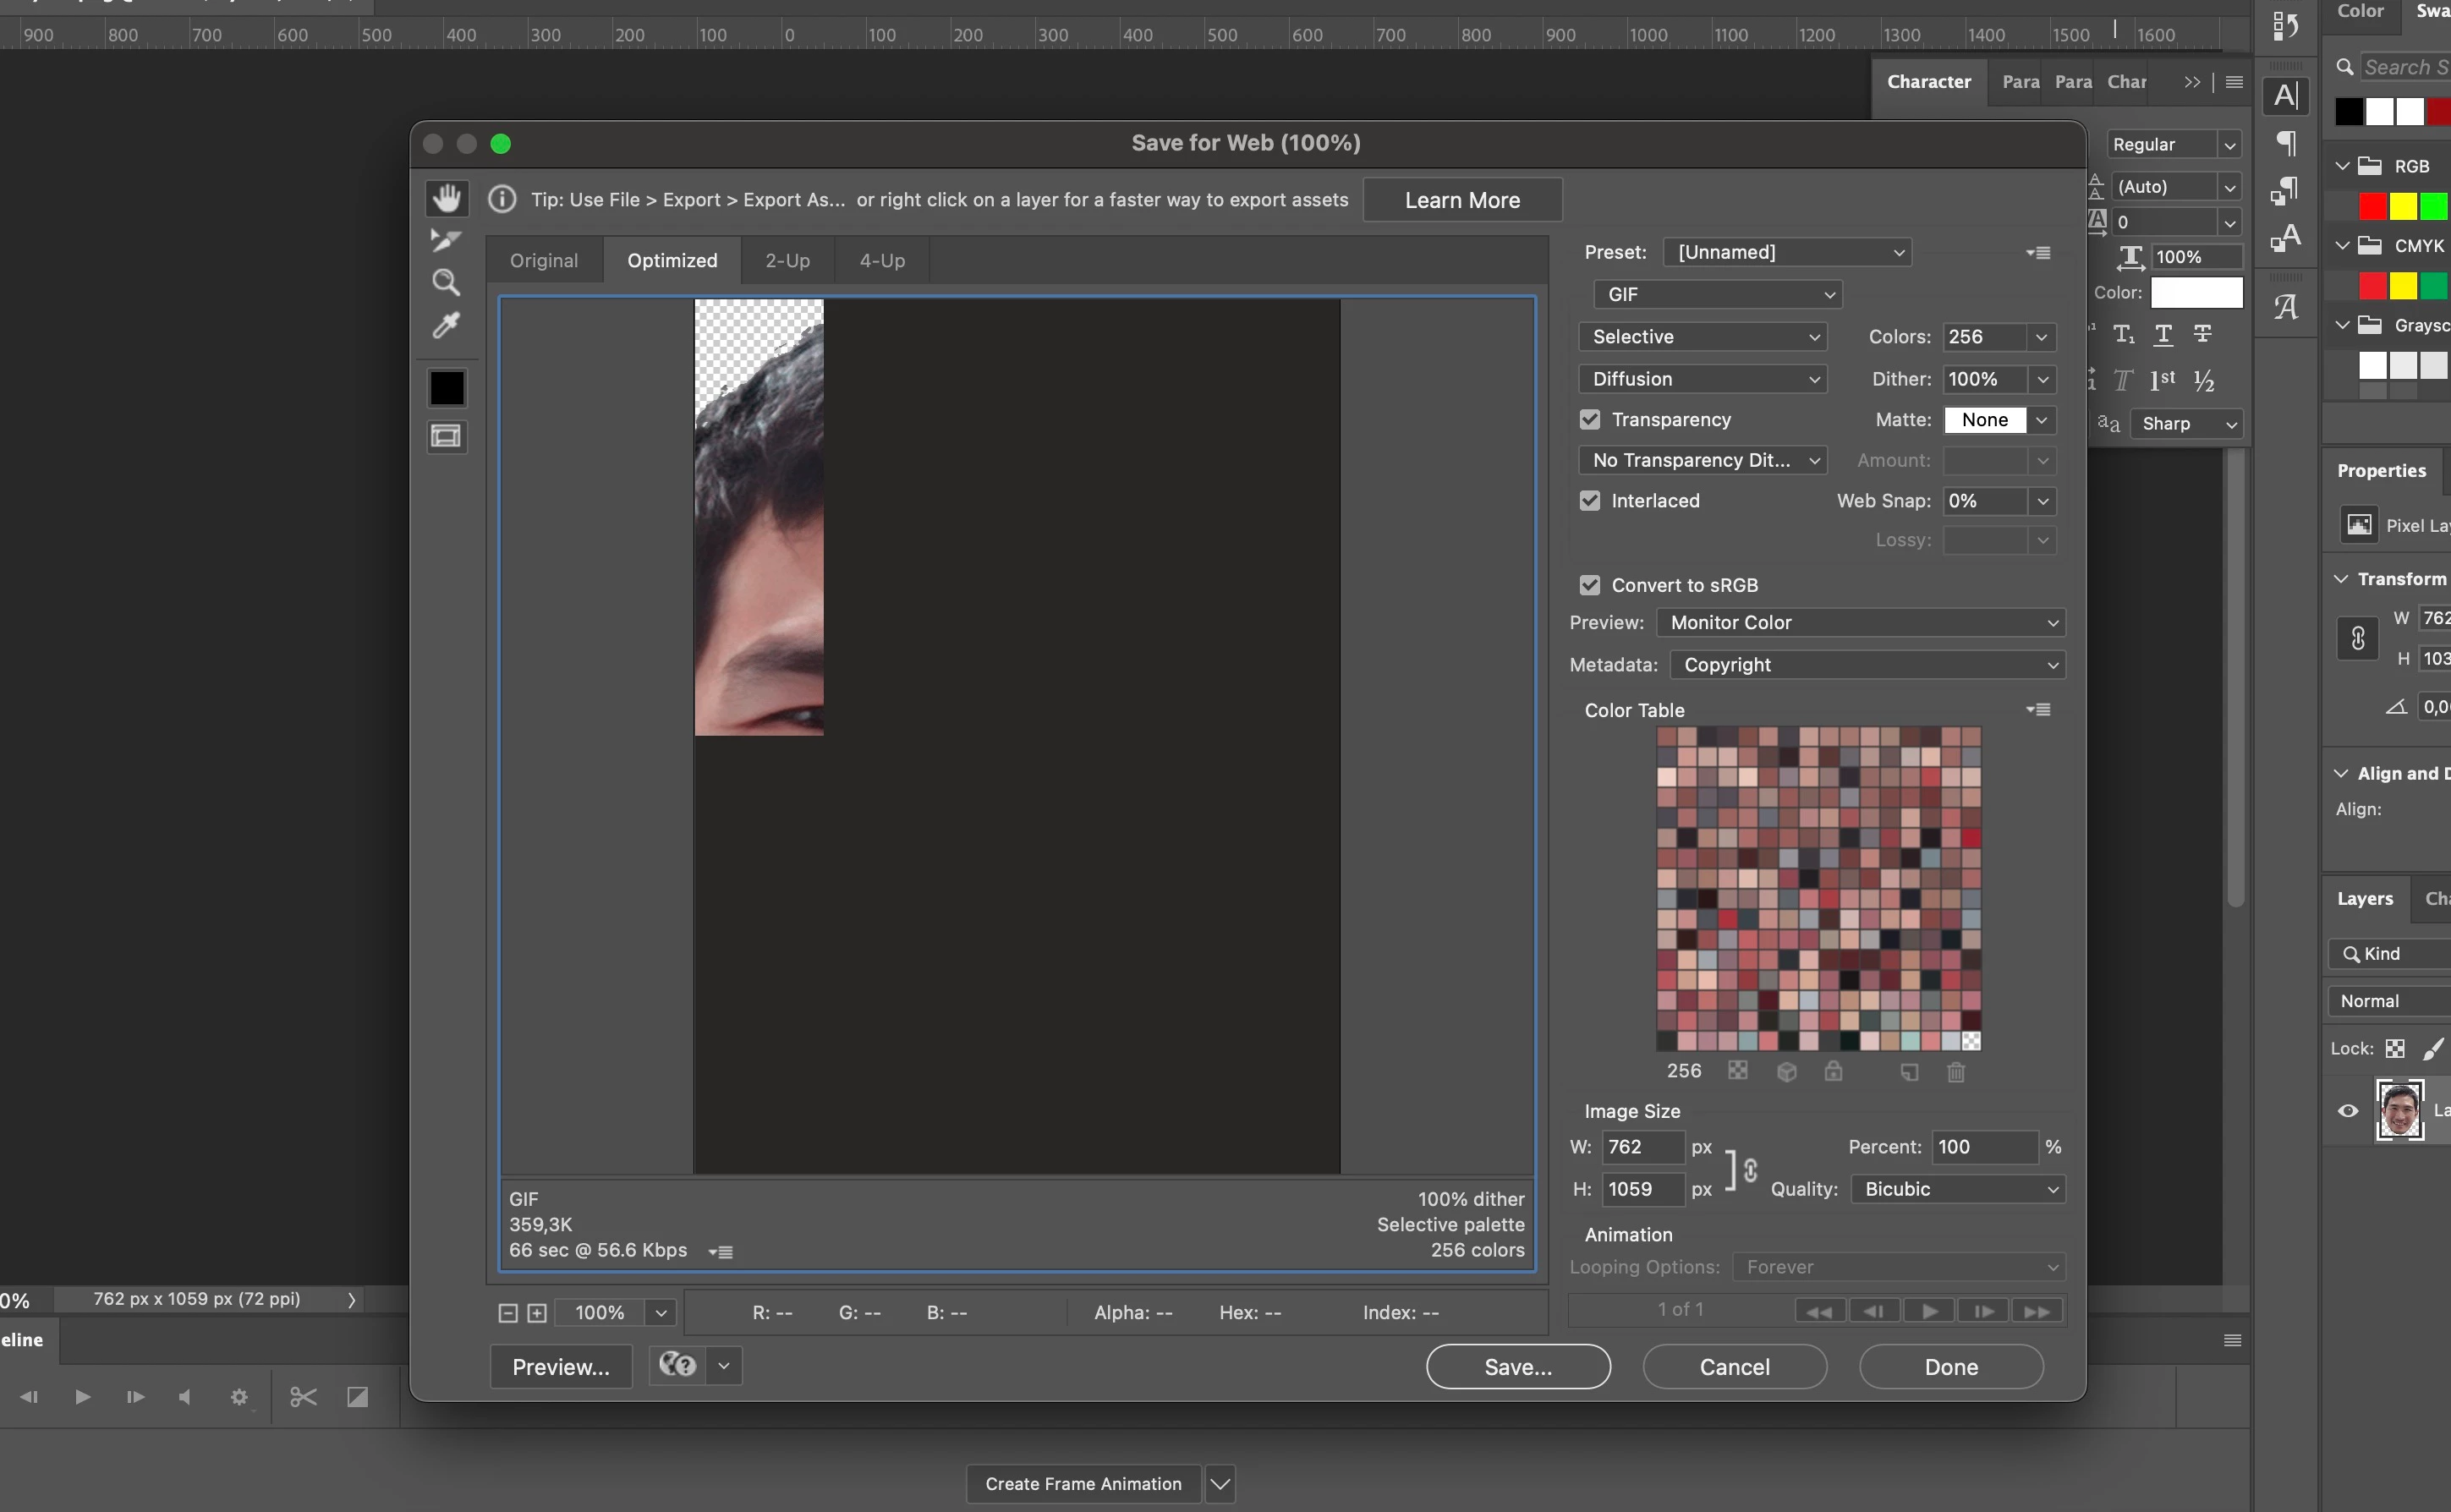Lock selected color in Color Table

coord(1833,1072)
